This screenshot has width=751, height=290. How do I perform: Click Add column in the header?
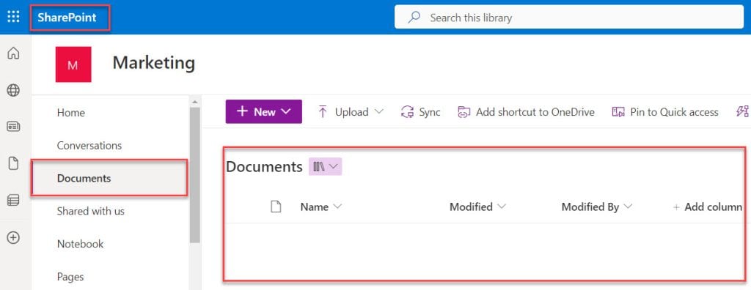click(x=708, y=207)
